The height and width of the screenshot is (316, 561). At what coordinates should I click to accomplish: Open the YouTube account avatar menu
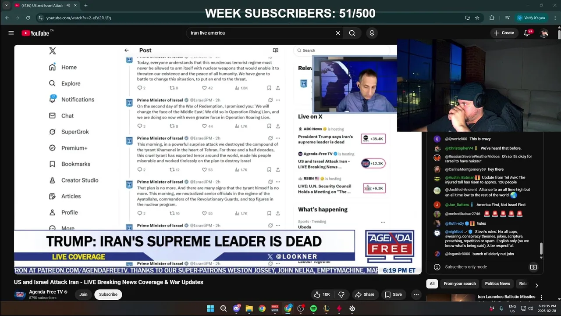544,33
